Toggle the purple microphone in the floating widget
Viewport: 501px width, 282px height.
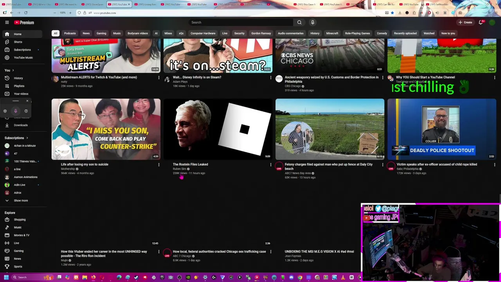(x=16, y=111)
